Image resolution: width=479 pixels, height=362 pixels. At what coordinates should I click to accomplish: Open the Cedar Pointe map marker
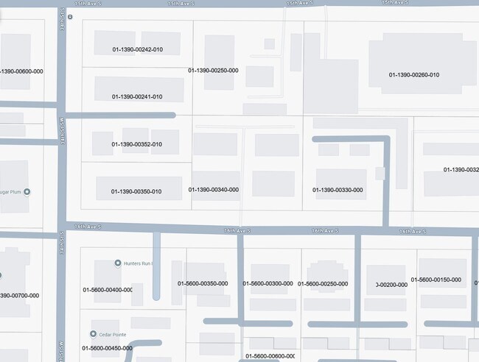click(94, 333)
